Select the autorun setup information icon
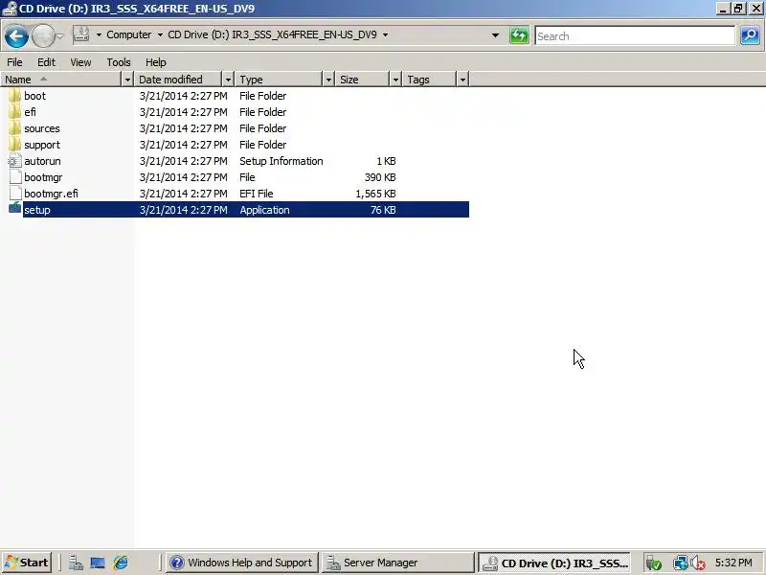The width and height of the screenshot is (766, 575). click(x=15, y=161)
